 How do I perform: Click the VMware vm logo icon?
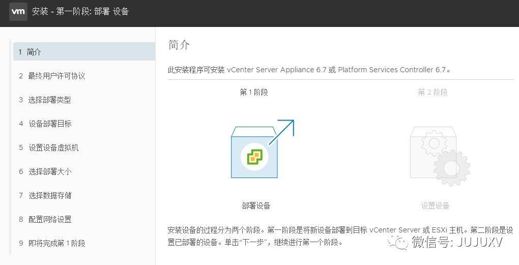(18, 12)
